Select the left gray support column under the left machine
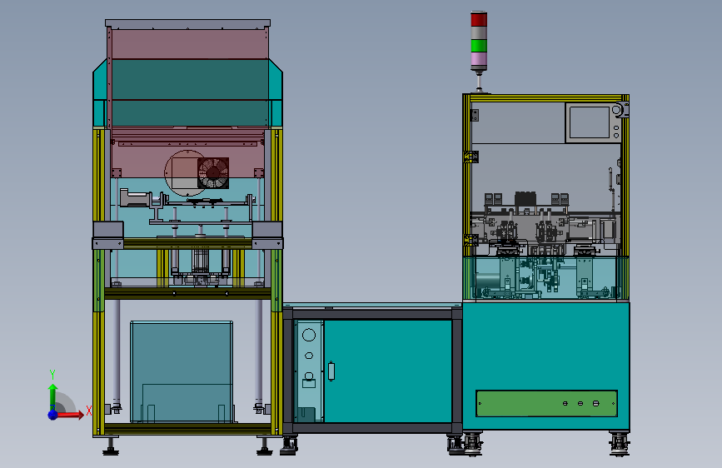 click(117, 355)
